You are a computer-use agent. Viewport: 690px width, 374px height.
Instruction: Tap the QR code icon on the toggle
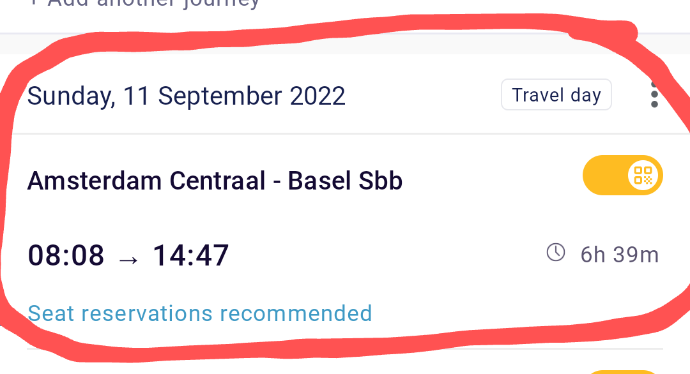click(643, 175)
